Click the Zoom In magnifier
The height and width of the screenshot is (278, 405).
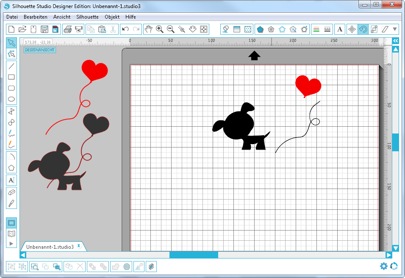tap(160, 29)
